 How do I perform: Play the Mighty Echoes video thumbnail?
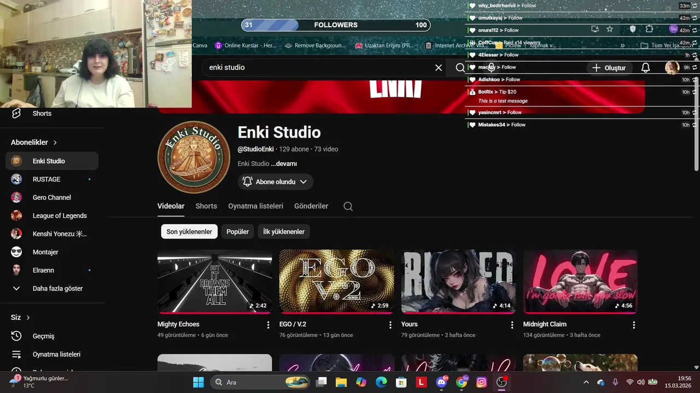pos(214,282)
